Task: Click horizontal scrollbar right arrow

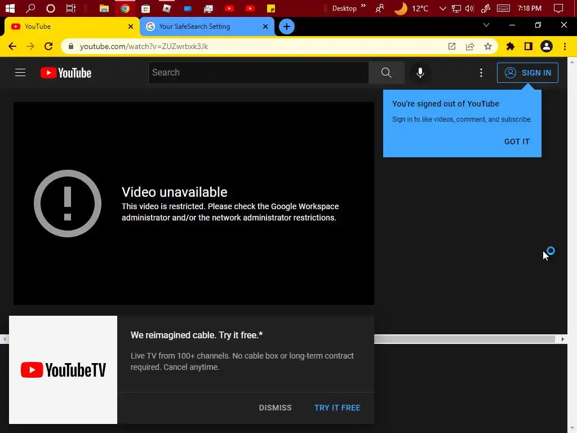Action: click(562, 339)
